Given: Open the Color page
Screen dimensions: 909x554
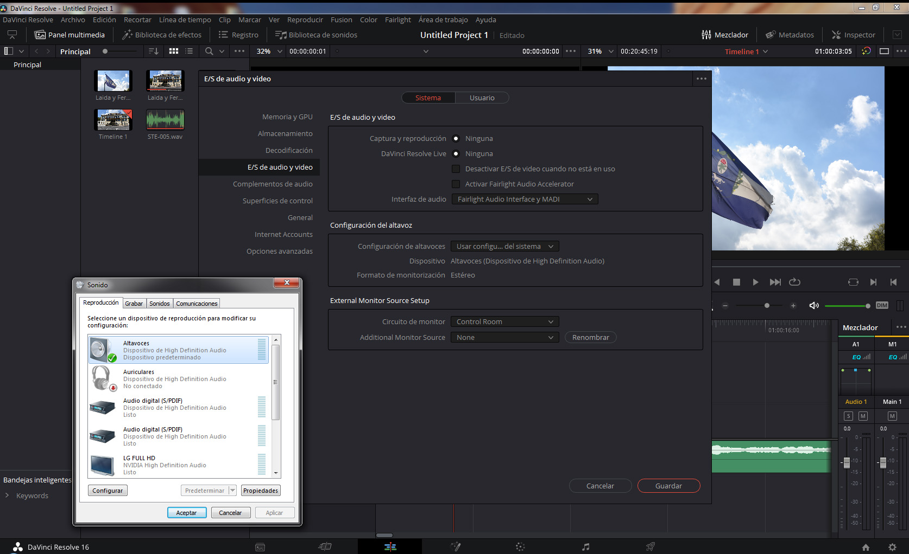Looking at the screenshot, I should pyautogui.click(x=520, y=547).
